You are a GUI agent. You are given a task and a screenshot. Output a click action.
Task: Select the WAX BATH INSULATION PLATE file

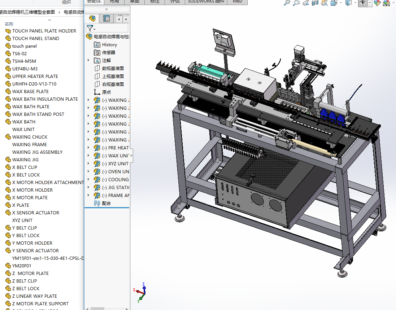(x=45, y=99)
